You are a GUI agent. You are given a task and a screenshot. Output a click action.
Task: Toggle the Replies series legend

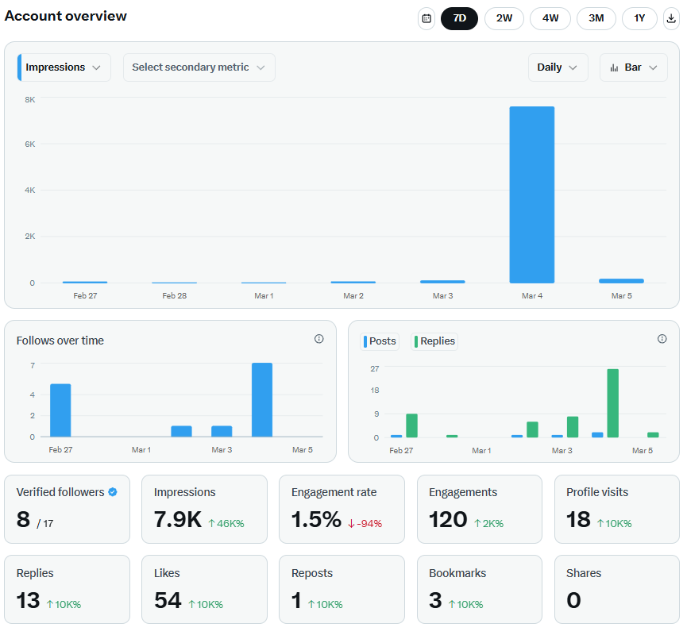(x=434, y=341)
